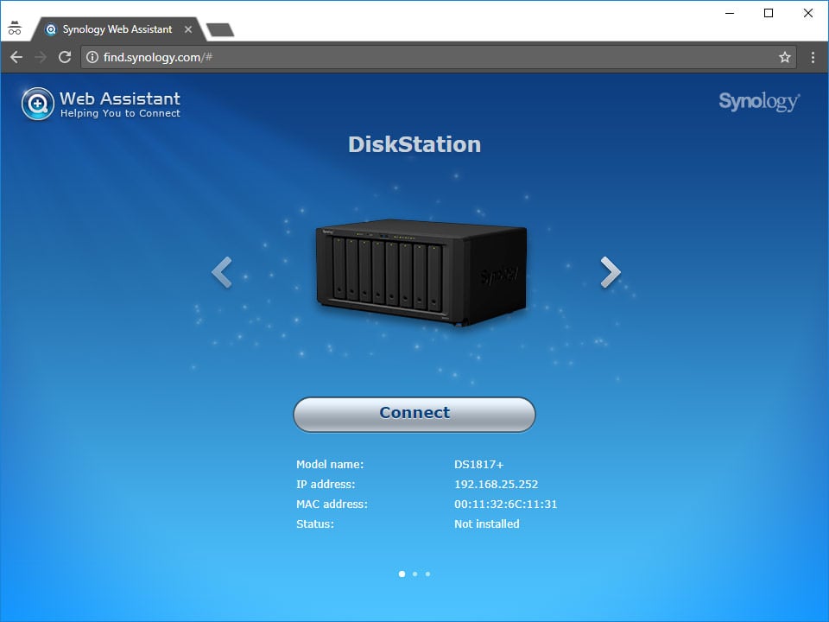
Task: Show previous device with left chevron
Action: point(222,272)
